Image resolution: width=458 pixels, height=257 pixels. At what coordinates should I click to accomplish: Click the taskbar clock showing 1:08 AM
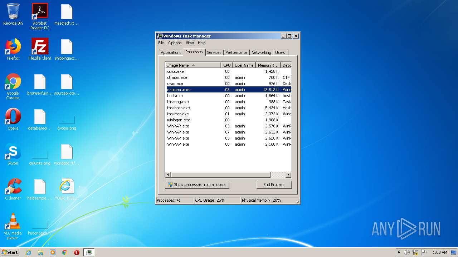click(440, 252)
